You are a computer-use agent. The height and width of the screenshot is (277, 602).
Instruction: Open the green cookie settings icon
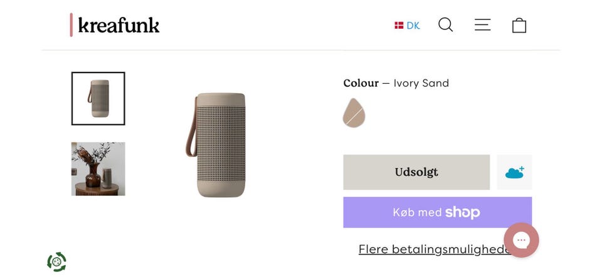(x=56, y=262)
